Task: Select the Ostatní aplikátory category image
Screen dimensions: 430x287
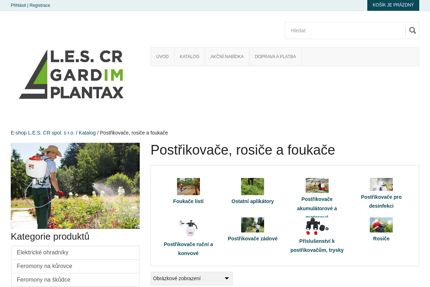Action: tap(253, 187)
